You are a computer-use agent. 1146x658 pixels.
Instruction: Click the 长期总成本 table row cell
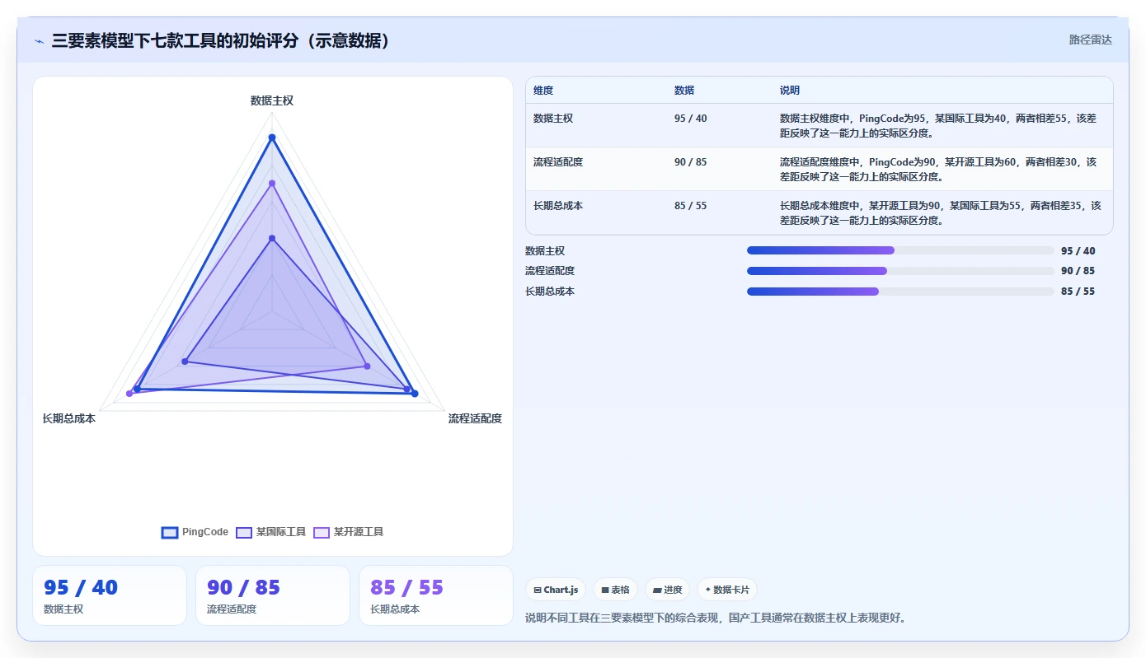558,206
